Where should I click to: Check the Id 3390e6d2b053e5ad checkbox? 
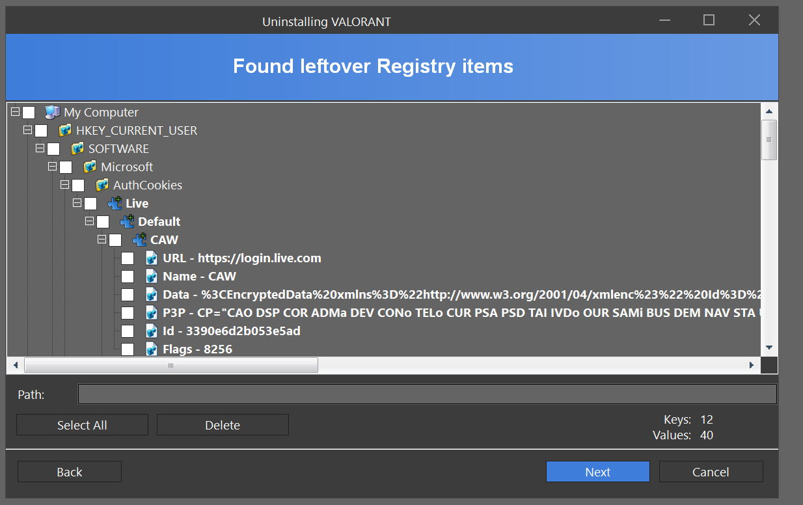point(128,331)
